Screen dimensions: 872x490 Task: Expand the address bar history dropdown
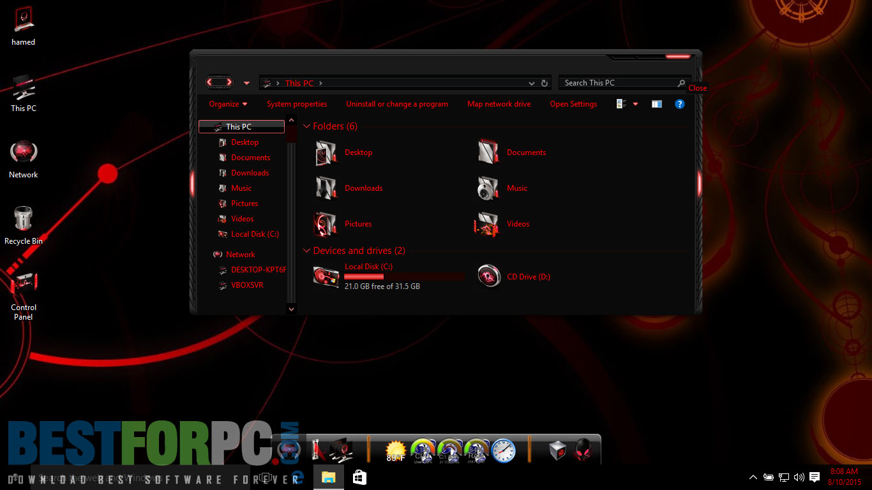coord(532,83)
